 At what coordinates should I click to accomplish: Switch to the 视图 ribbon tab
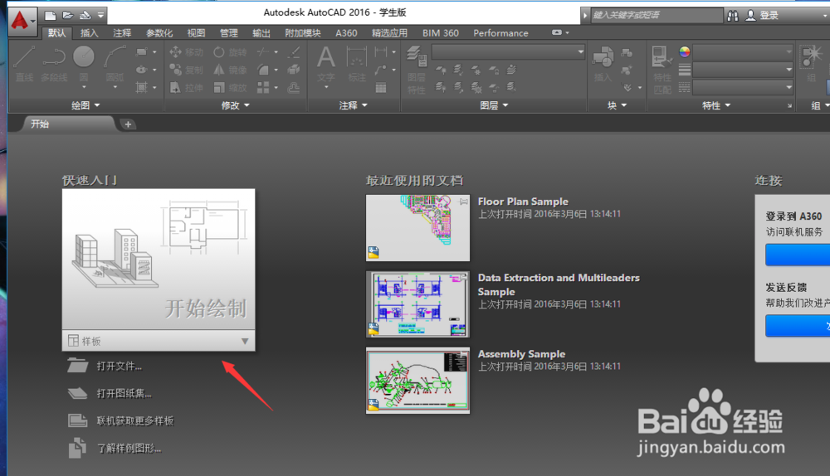(196, 33)
